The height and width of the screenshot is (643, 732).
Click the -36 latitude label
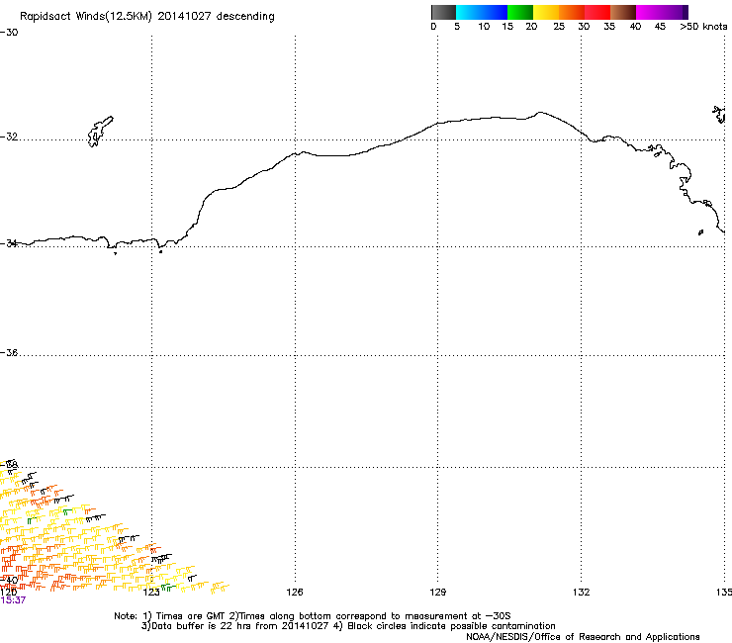[9, 352]
